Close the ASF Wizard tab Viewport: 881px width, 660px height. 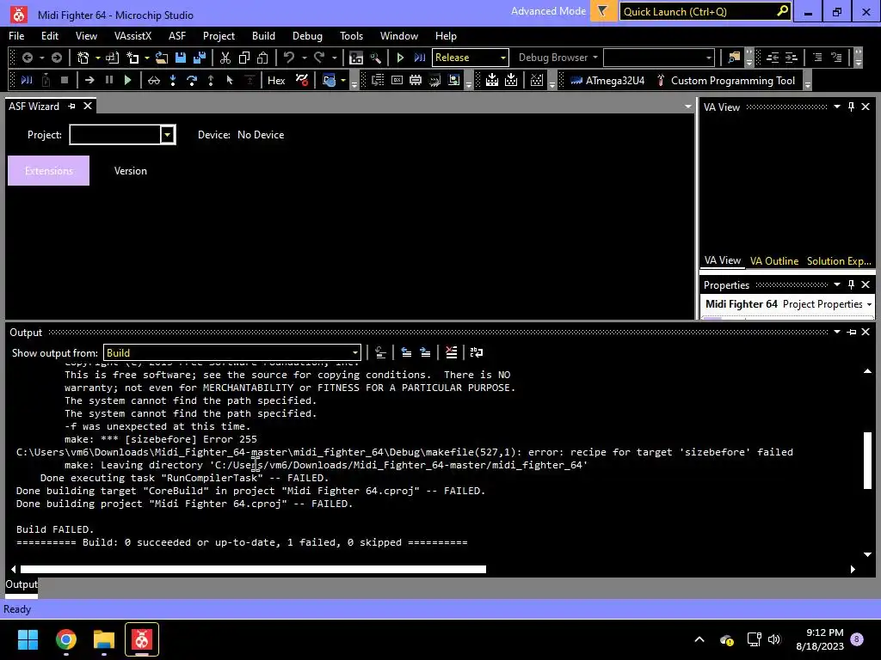(x=88, y=106)
